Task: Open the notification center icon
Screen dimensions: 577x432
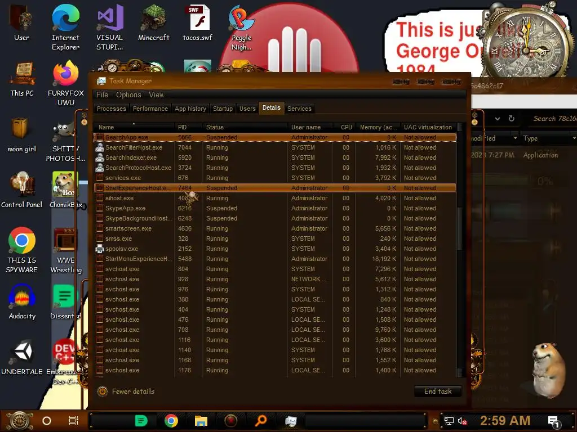Action: click(x=553, y=421)
